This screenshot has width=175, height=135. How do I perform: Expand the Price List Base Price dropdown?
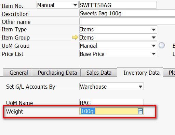click(x=154, y=54)
